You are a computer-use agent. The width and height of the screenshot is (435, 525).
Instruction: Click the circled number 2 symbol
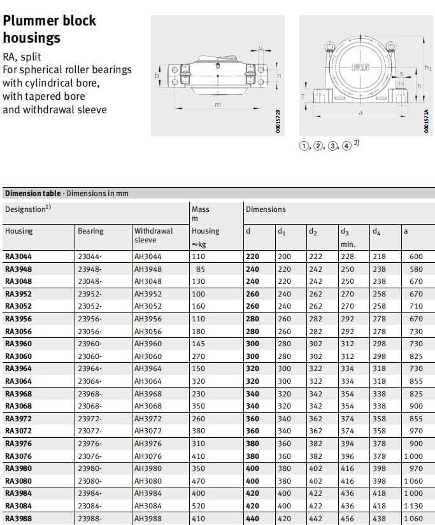[x=318, y=146]
